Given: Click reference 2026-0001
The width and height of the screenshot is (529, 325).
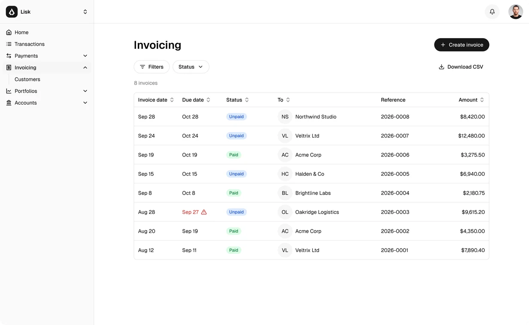Looking at the screenshot, I should 395,250.
